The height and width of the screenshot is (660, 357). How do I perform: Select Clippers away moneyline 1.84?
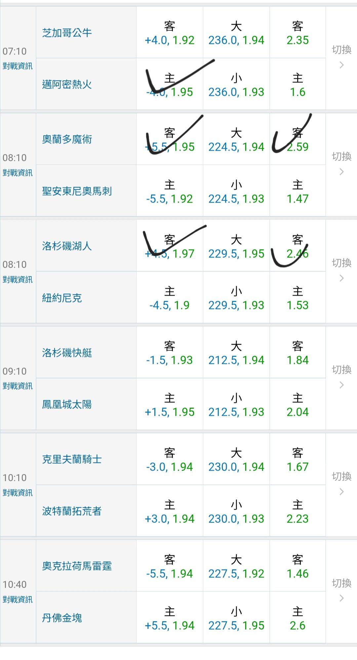[297, 353]
